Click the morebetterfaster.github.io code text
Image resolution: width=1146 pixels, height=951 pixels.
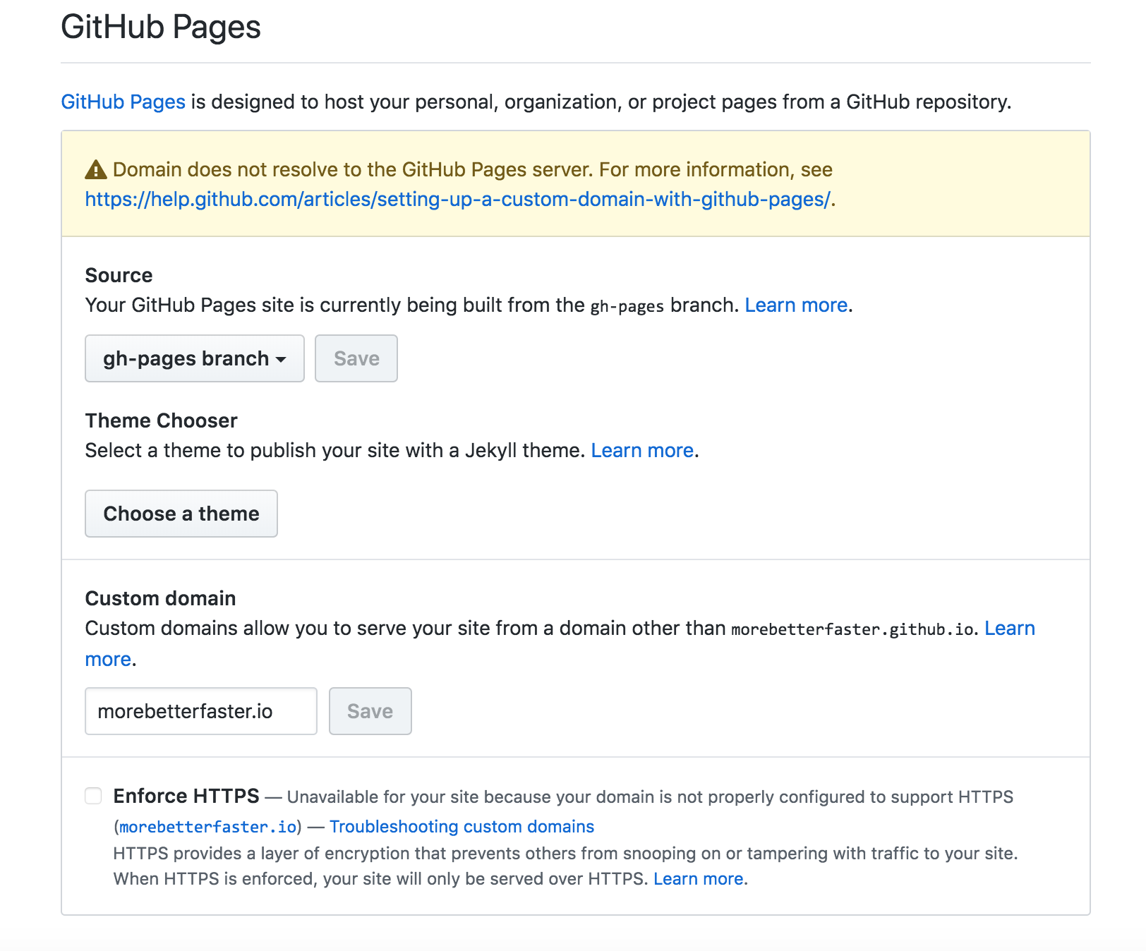852,629
